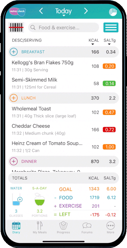Add food to Lunch
This screenshot has width=127, height=248.
coord(14,98)
